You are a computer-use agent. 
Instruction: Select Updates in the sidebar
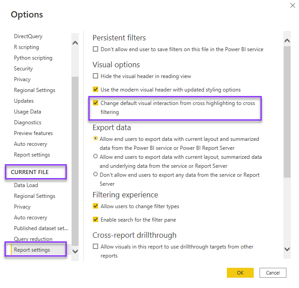click(24, 101)
